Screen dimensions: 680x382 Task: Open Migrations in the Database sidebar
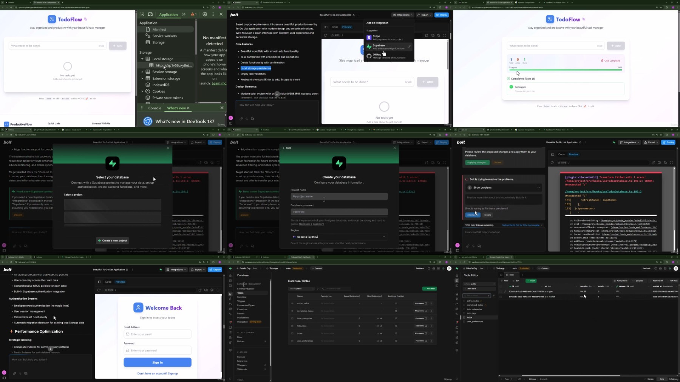click(x=242, y=361)
